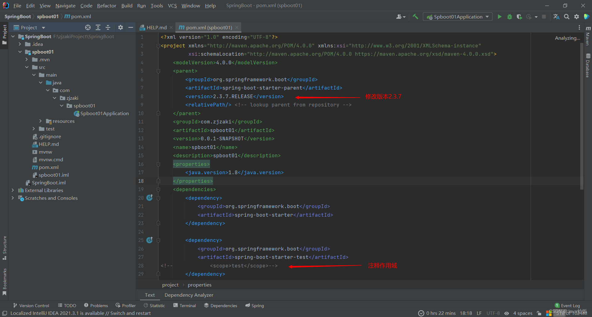Toggle the Bookmarks tool window
Viewport: 592px width, 317px height.
[4, 282]
